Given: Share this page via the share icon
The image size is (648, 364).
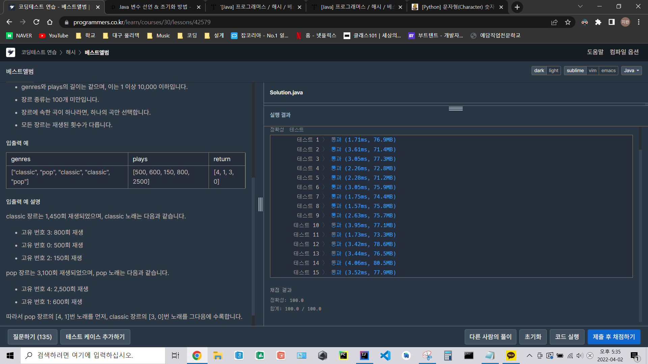Looking at the screenshot, I should point(554,22).
